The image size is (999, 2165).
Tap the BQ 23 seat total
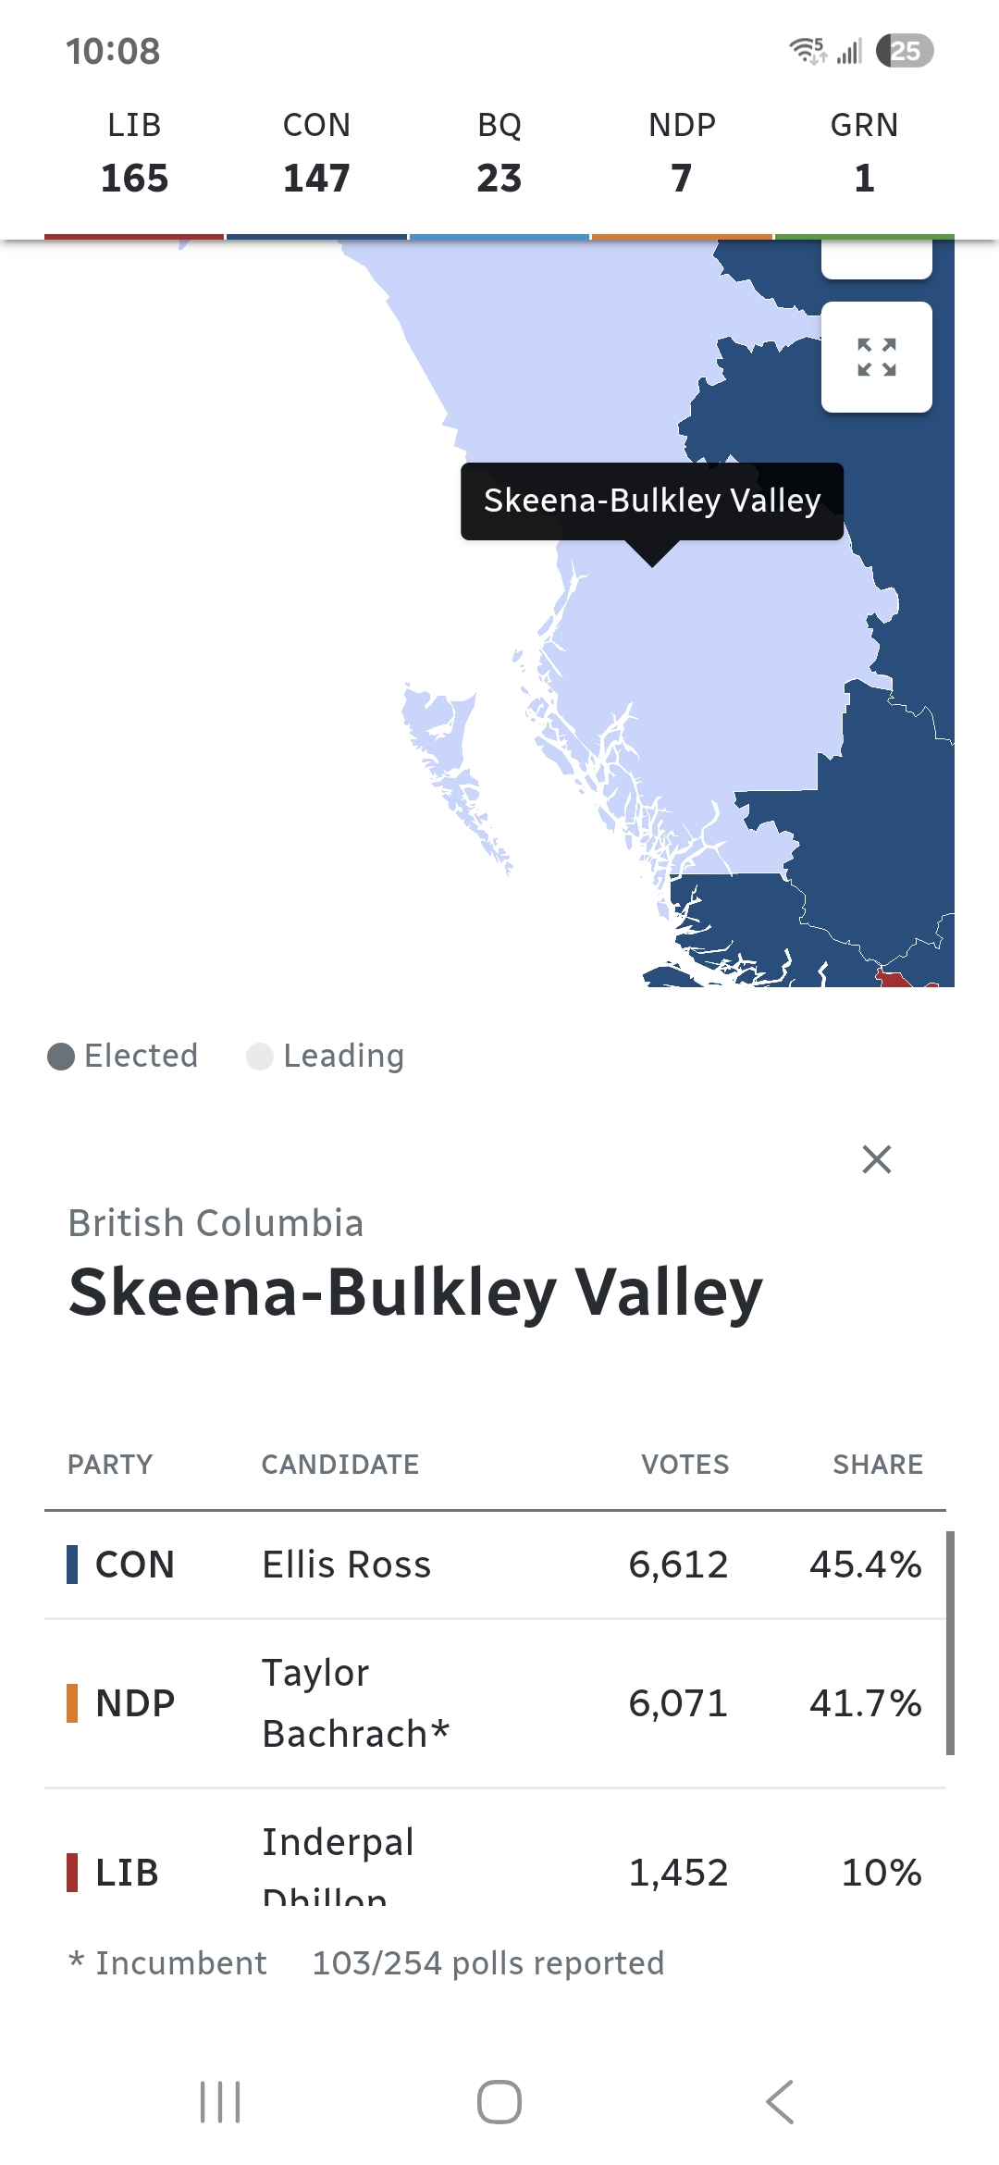pyautogui.click(x=499, y=154)
